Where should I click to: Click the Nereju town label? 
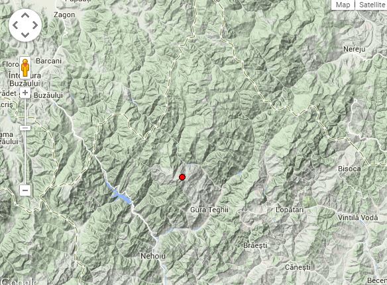click(x=354, y=49)
